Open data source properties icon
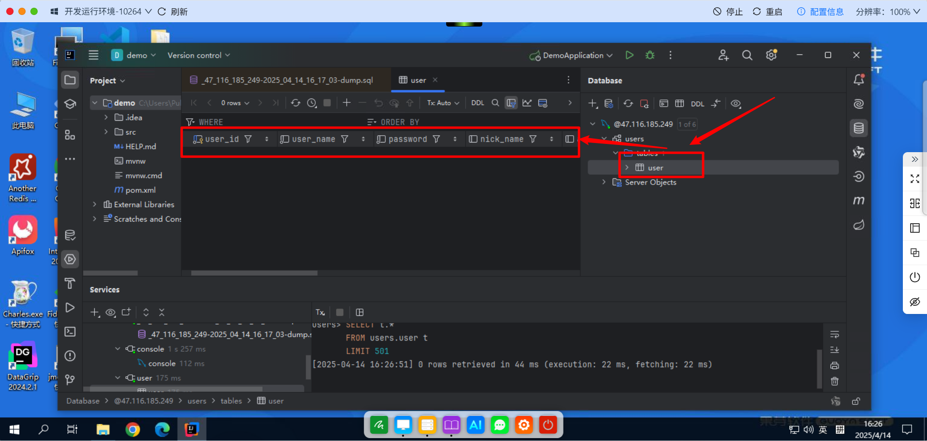The image size is (927, 441). (x=609, y=103)
